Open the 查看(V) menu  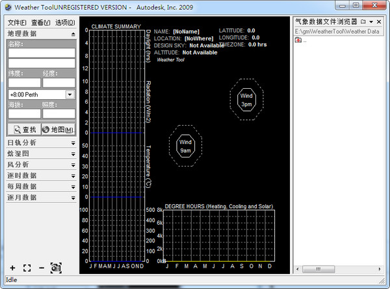[x=41, y=23]
